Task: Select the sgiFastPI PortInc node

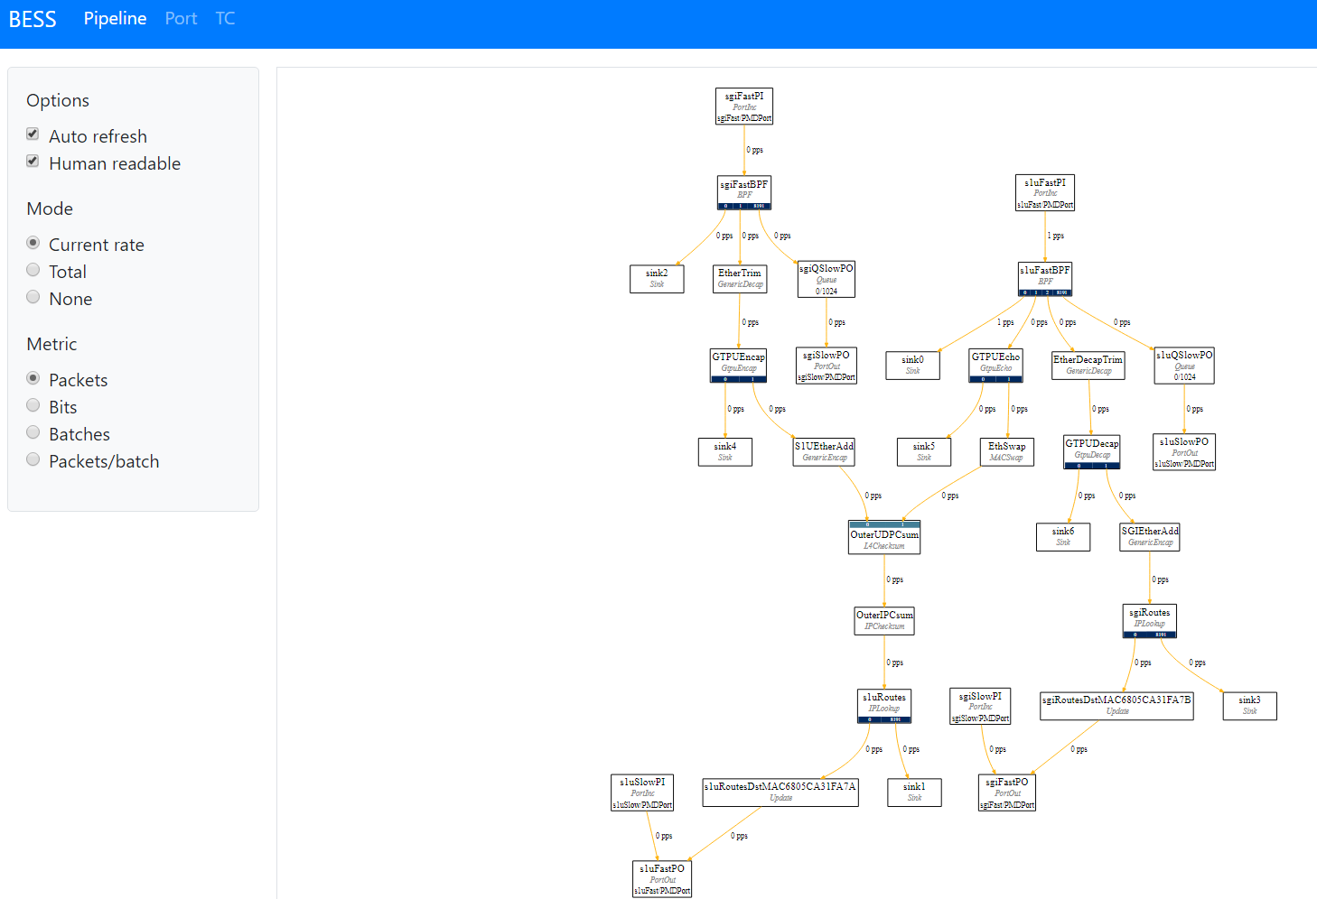Action: coord(744,107)
